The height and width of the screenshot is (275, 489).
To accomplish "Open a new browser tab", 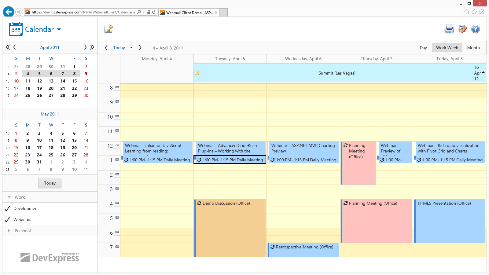I will tap(223, 13).
